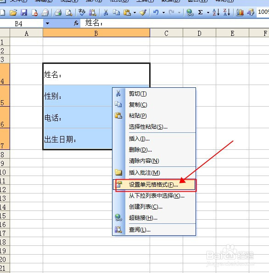Choose 删除(D)... in context menu
The height and width of the screenshot is (273, 269).
point(154,150)
